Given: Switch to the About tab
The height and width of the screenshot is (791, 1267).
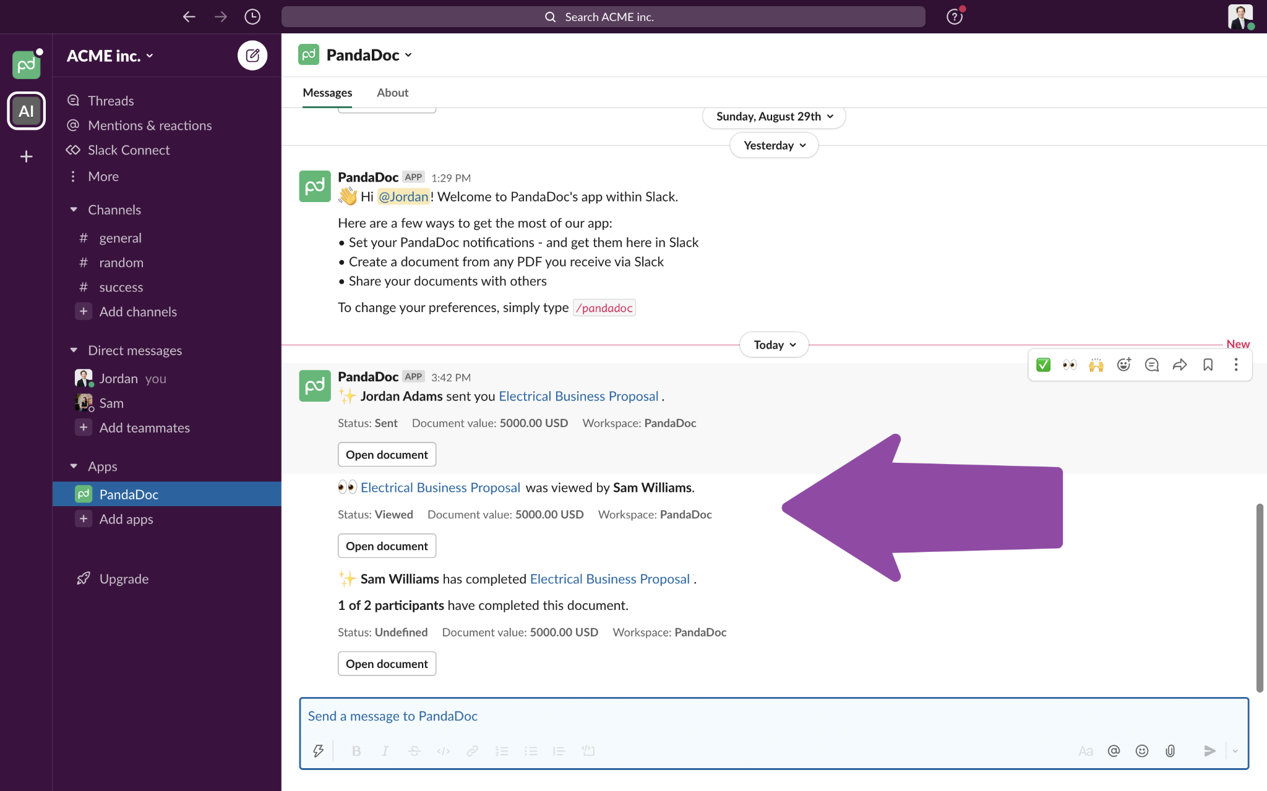Looking at the screenshot, I should click(x=392, y=93).
